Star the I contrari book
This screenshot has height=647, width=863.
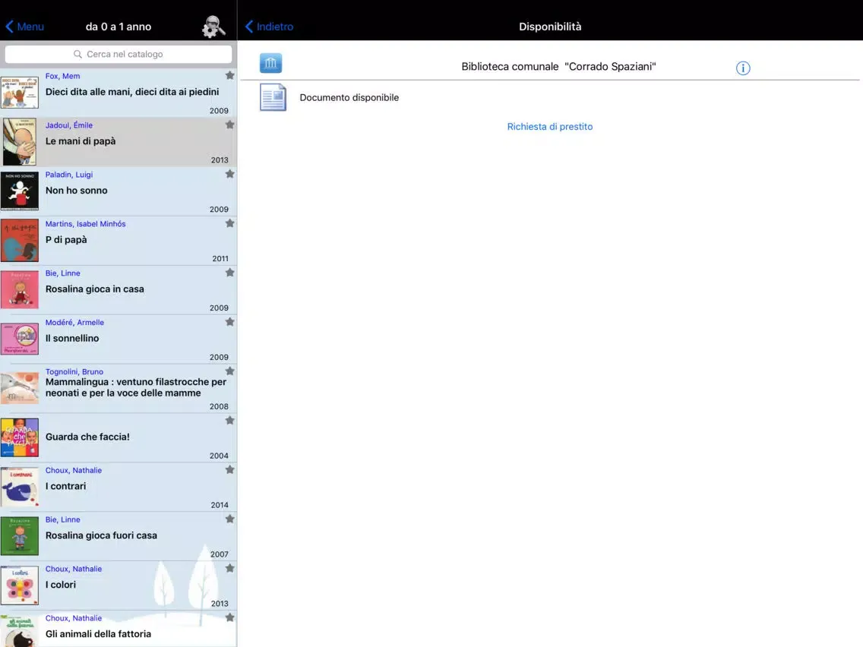tap(230, 470)
